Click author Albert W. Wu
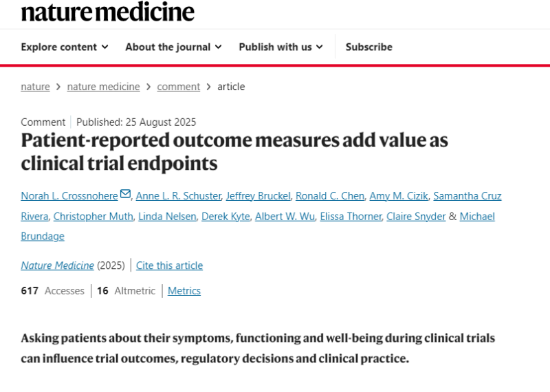This screenshot has height=392, width=550. point(285,217)
